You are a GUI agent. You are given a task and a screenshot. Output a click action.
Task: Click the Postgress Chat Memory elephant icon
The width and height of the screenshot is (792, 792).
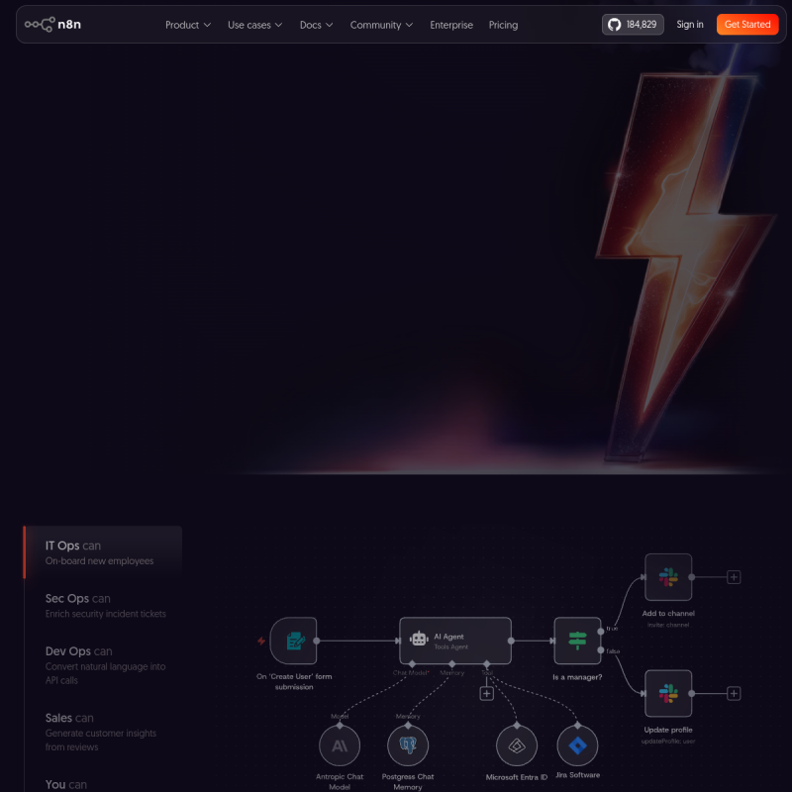tap(409, 744)
